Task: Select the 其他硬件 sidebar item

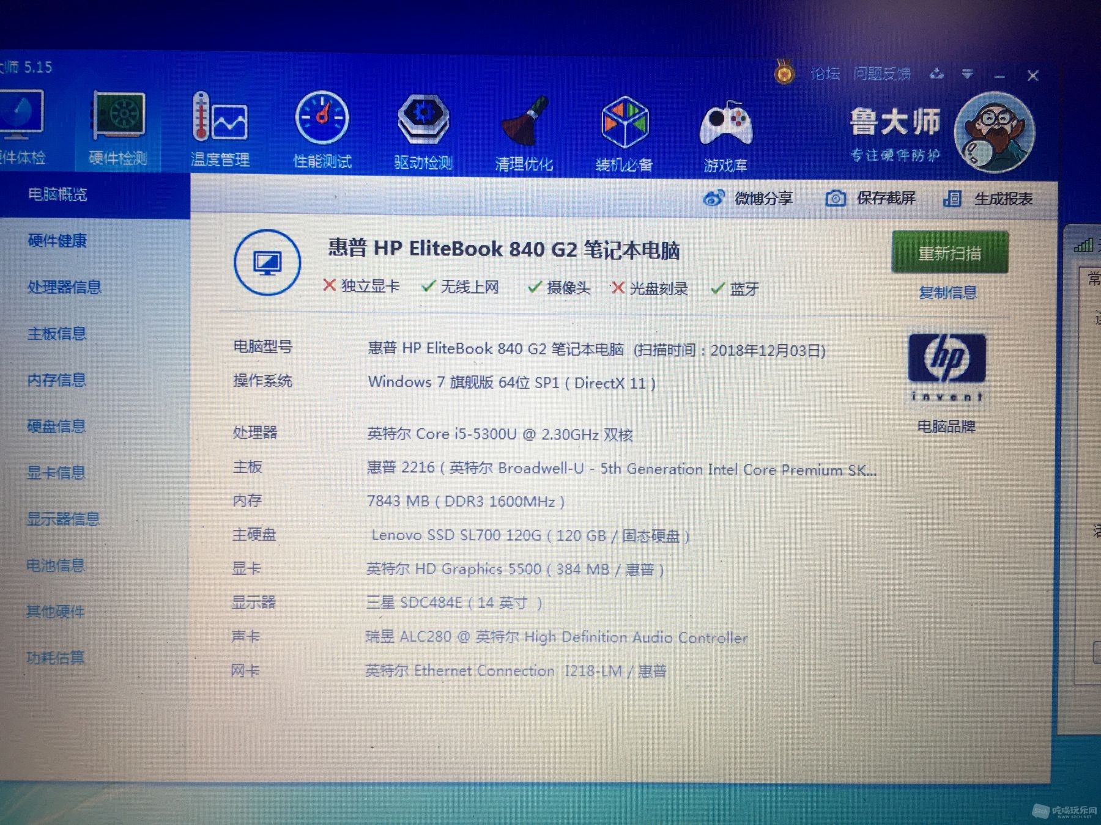Action: tap(55, 611)
